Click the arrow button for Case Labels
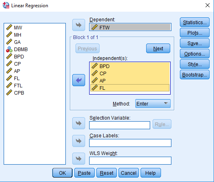 coord(79,141)
